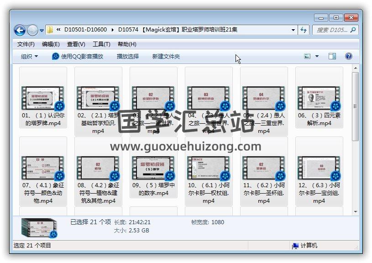This screenshot has width=372, height=263.
Task: Expand the view options dropdown arrow
Action: (317, 56)
